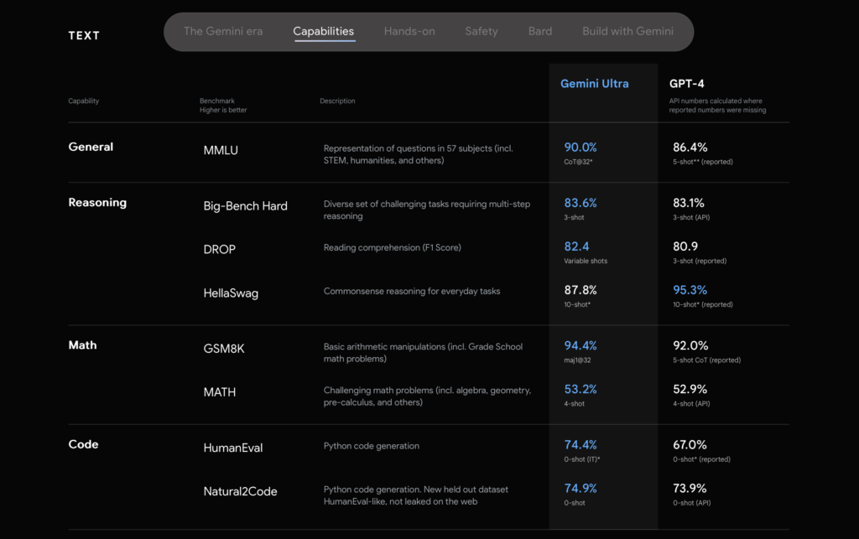Click the Python code generation description for HumanEval
Screen dimensions: 859x539
[x=371, y=446]
